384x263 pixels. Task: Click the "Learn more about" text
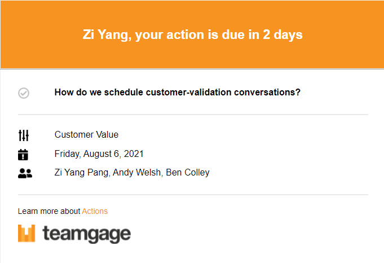tap(49, 211)
